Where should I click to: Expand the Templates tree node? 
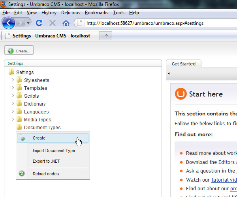point(13,88)
